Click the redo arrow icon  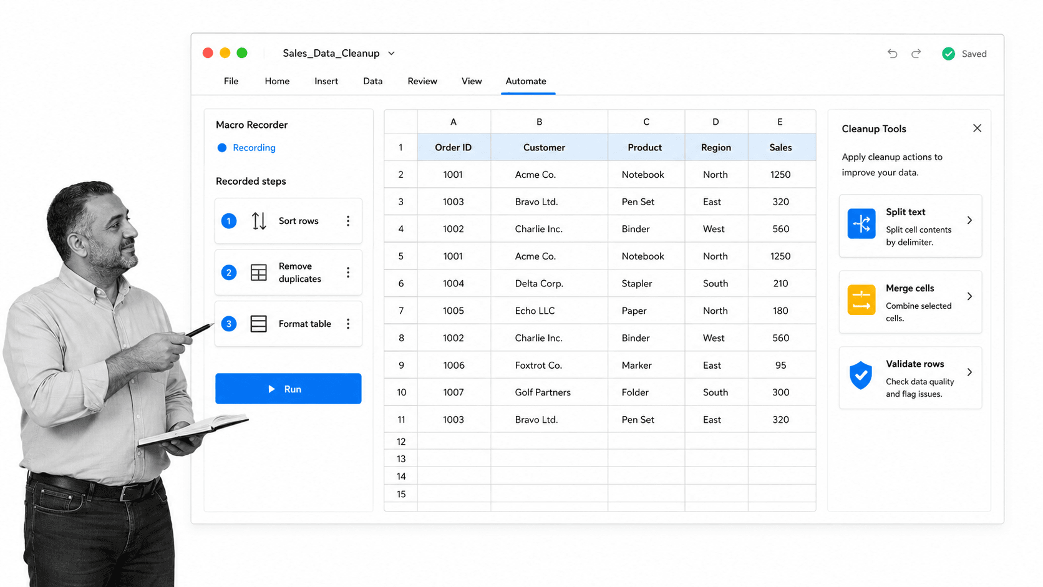[916, 54]
